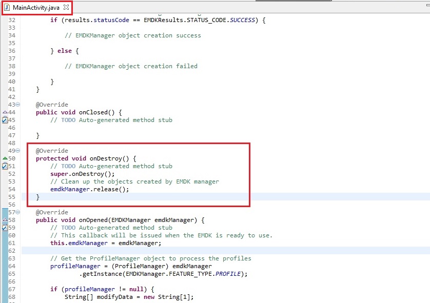Click the implements marker beside line 58
This screenshot has width=430, height=303.
[5, 220]
